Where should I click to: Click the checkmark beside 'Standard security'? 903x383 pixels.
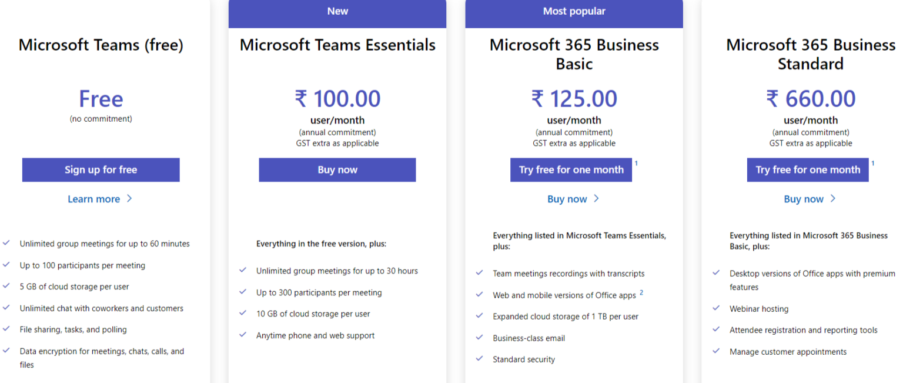(x=480, y=359)
